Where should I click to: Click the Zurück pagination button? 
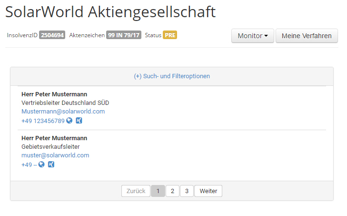136,191
